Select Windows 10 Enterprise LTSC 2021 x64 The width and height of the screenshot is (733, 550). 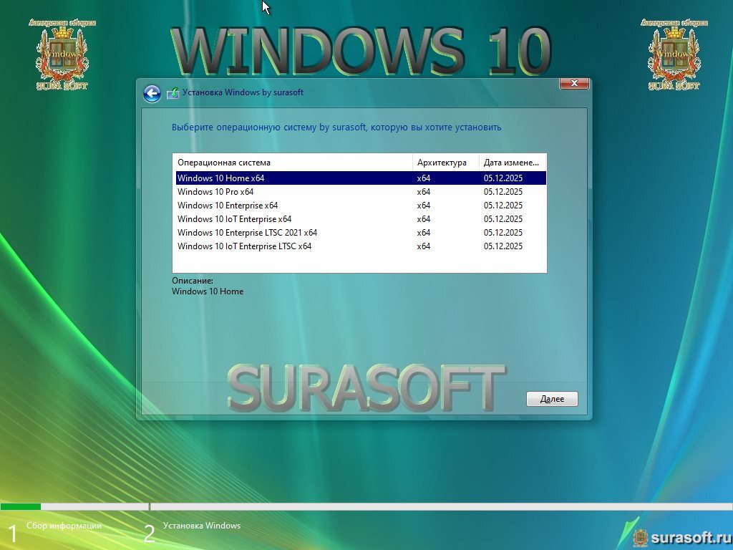click(x=361, y=233)
